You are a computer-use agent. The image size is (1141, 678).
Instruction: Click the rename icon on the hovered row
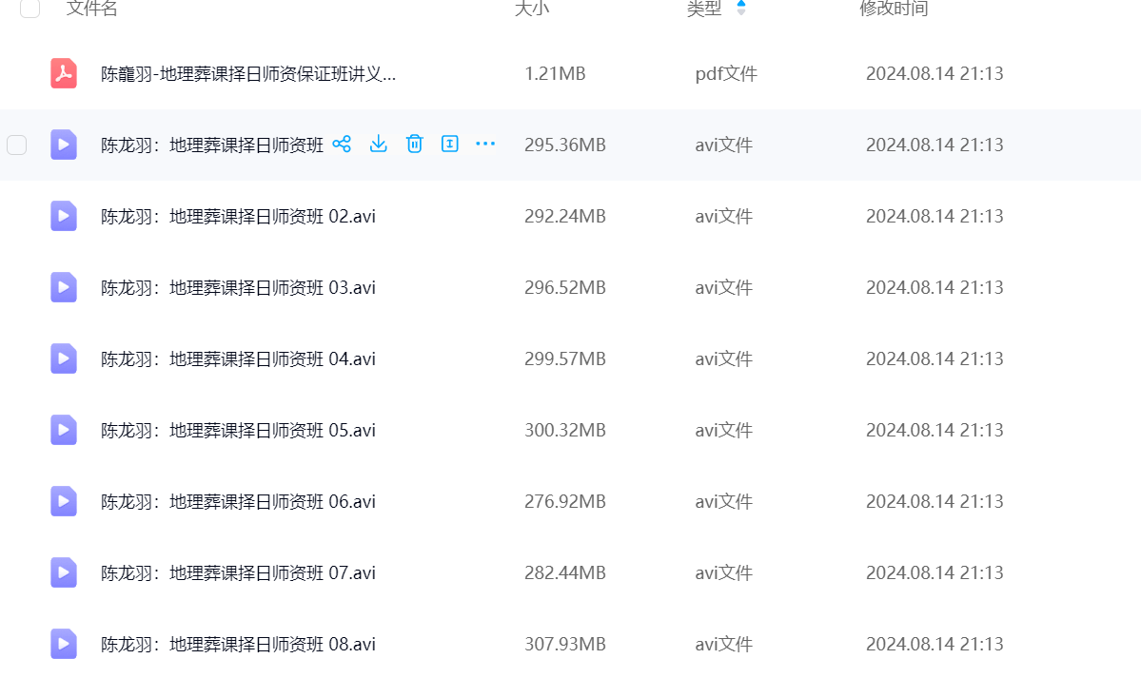[x=450, y=145]
